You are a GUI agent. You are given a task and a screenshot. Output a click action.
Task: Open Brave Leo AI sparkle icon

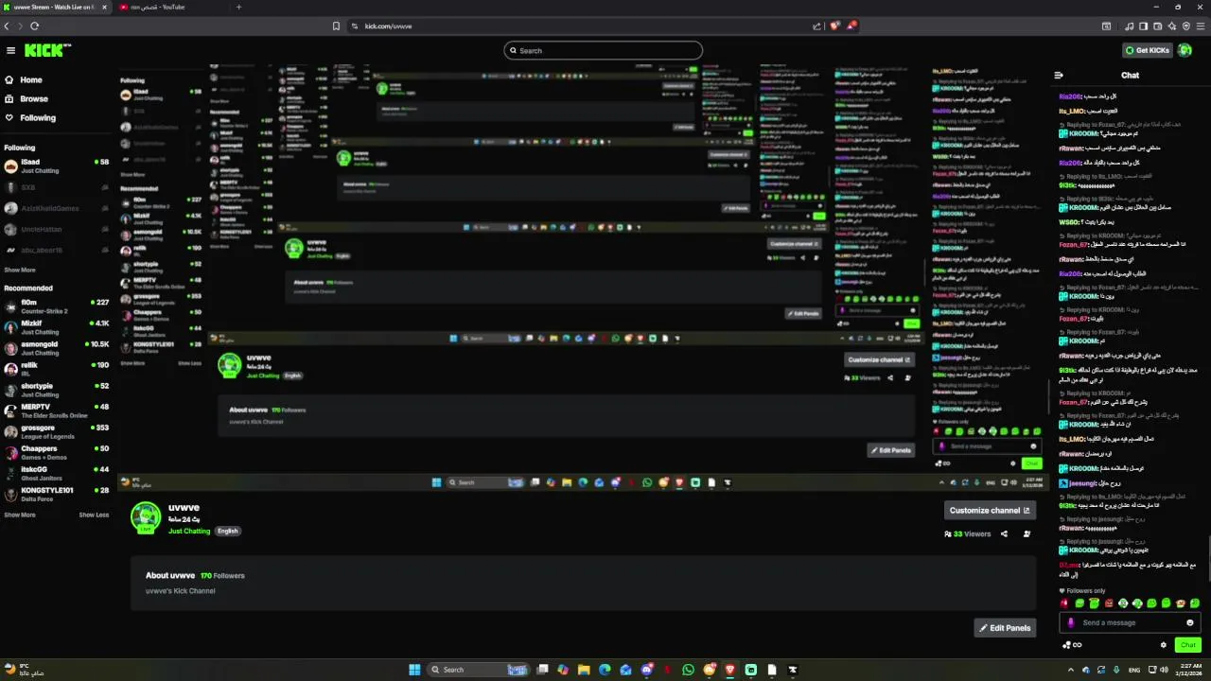1171,26
